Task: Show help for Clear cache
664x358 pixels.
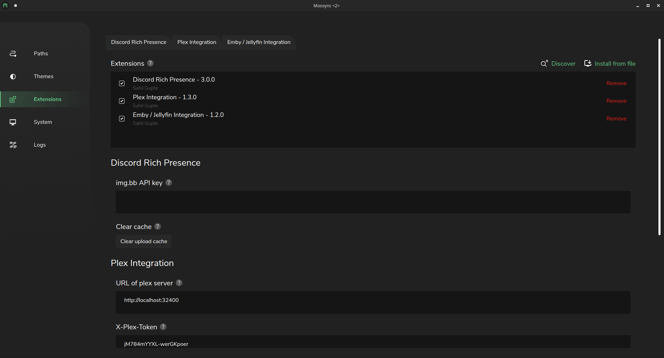Action: (x=157, y=227)
